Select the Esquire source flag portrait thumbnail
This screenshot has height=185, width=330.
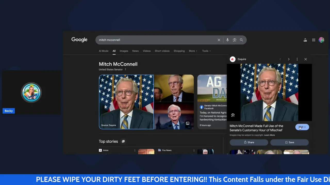(126, 102)
